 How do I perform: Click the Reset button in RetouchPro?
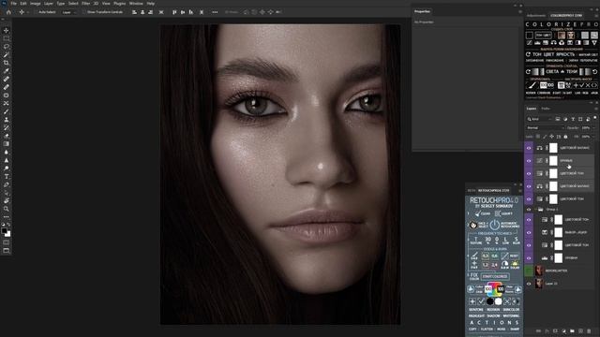click(515, 256)
